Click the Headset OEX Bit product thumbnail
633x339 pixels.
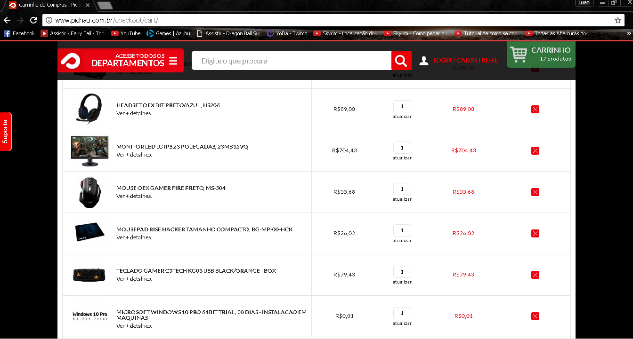coord(89,109)
